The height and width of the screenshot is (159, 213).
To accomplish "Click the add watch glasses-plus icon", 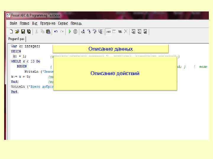I will [x=83, y=32].
